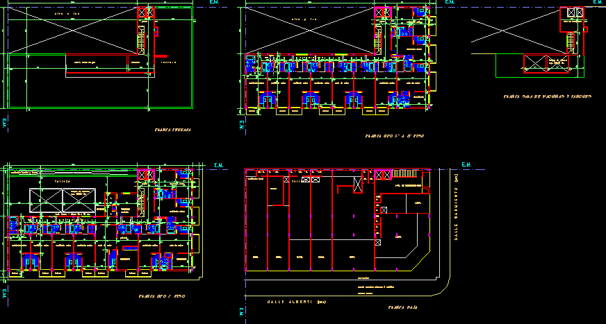Select the small red box beside terrace staircase

pyautogui.click(x=156, y=31)
